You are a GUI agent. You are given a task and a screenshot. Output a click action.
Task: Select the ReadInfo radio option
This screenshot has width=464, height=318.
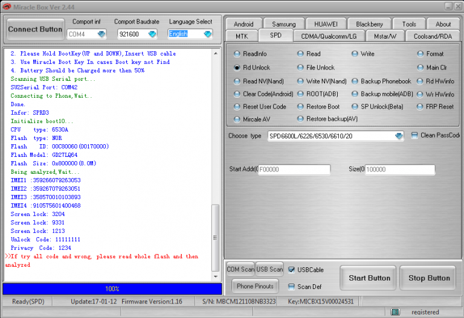237,54
